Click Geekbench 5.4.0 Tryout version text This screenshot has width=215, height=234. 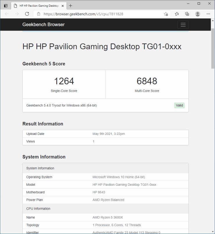click(x=62, y=105)
